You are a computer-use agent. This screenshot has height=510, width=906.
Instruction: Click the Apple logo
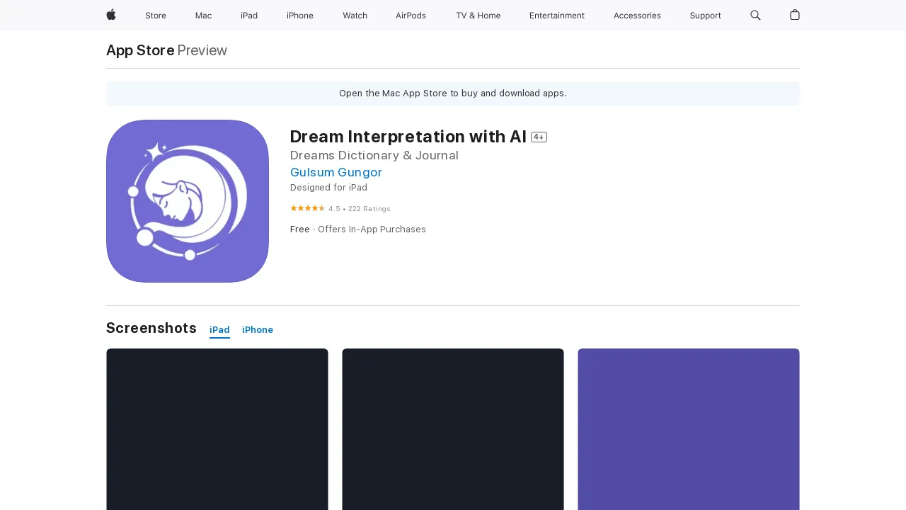tap(110, 16)
